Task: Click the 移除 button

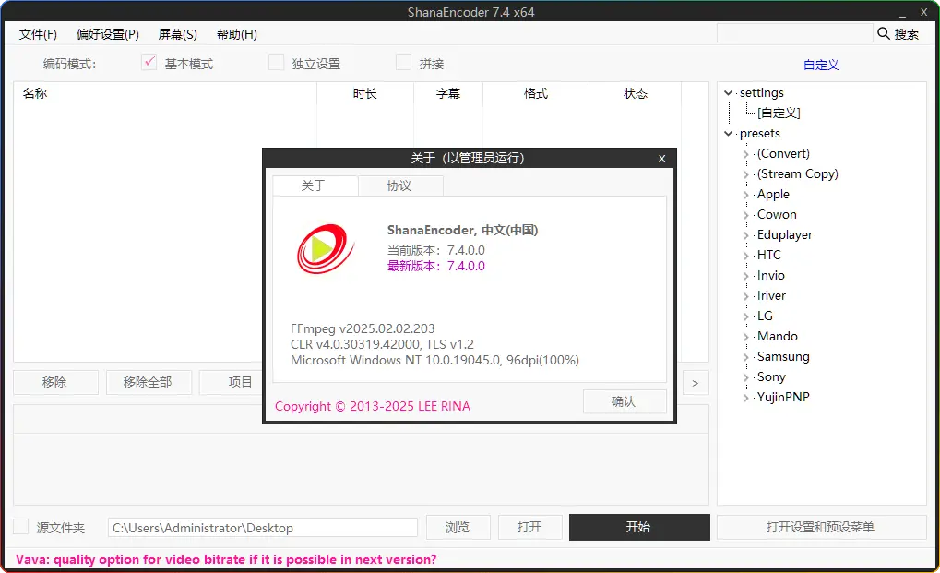Action: (55, 382)
